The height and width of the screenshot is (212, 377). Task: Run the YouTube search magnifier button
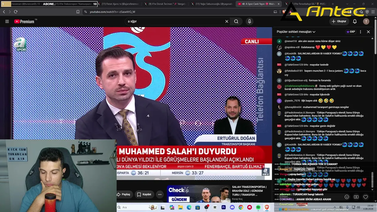click(x=236, y=21)
